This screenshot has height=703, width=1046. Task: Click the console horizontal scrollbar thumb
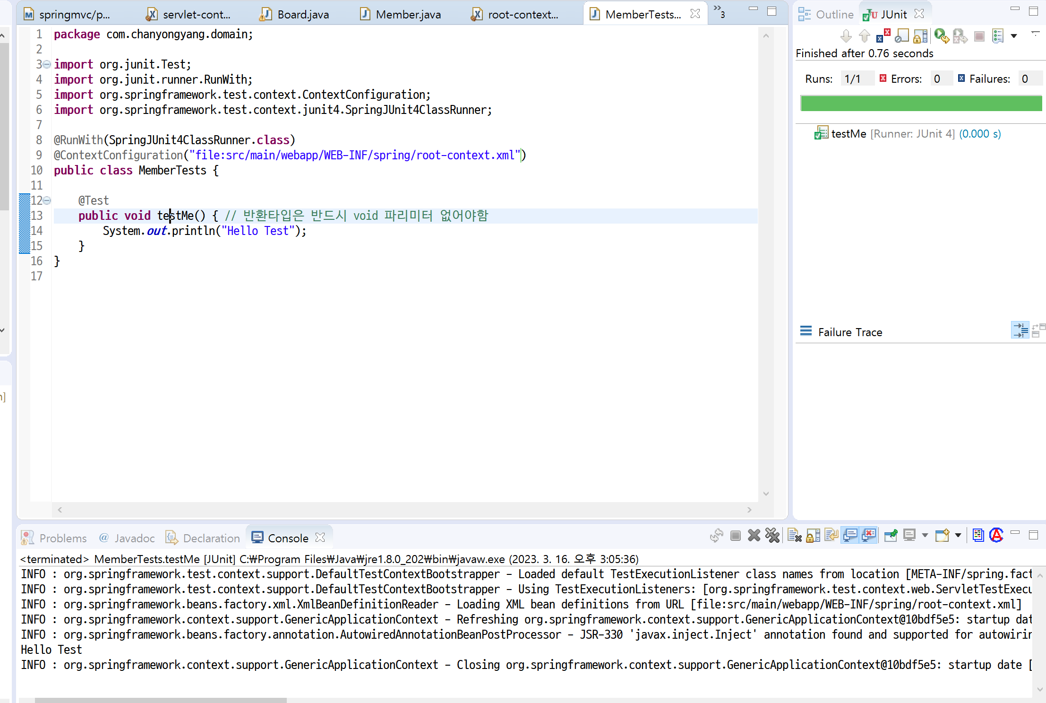[x=161, y=700]
